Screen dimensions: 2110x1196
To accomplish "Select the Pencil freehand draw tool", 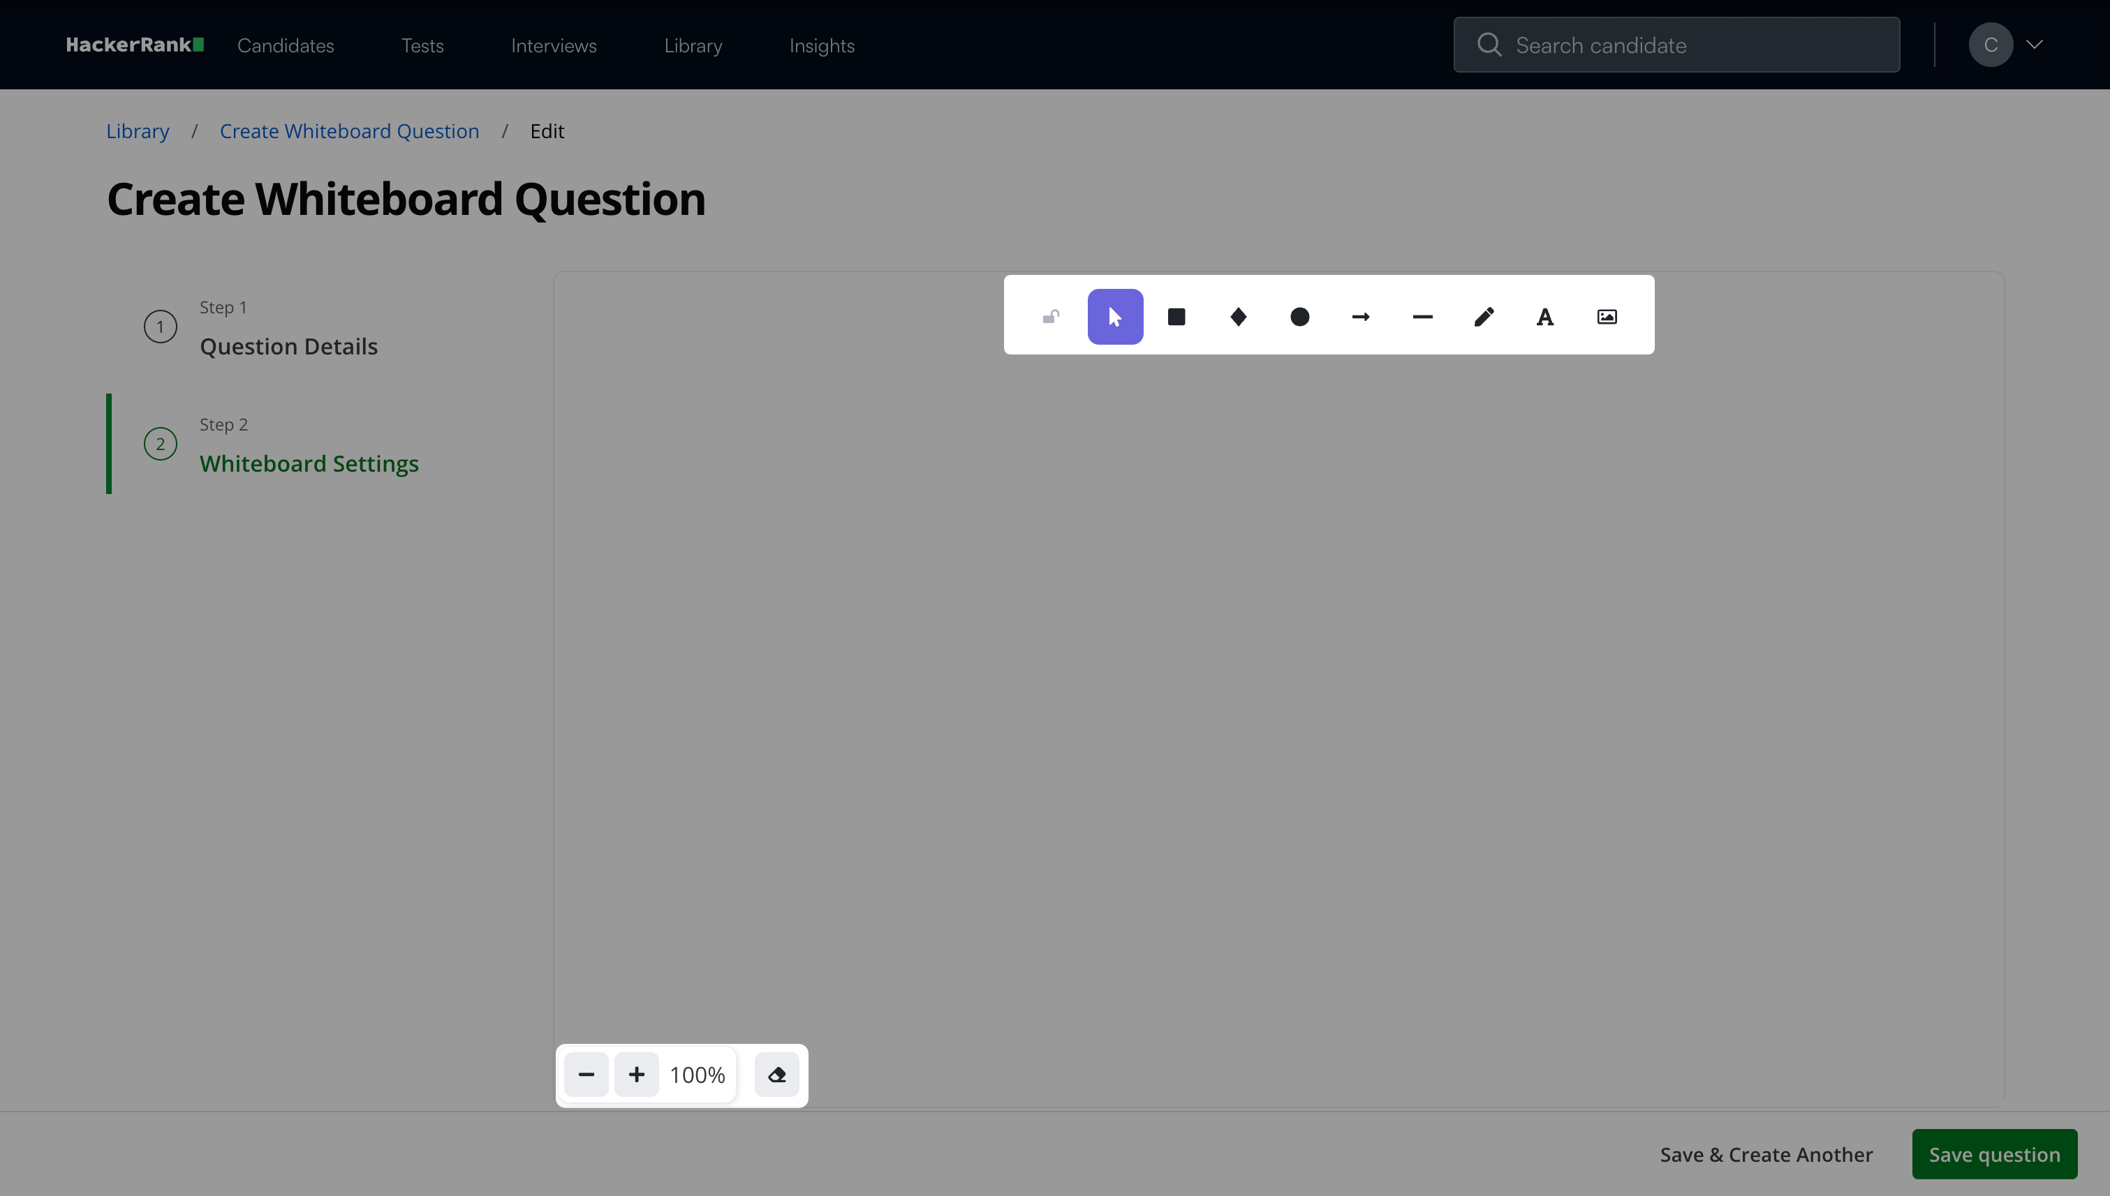I will pos(1484,317).
